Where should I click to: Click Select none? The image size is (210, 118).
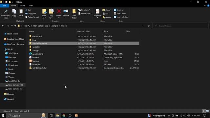[x=120, y=13]
